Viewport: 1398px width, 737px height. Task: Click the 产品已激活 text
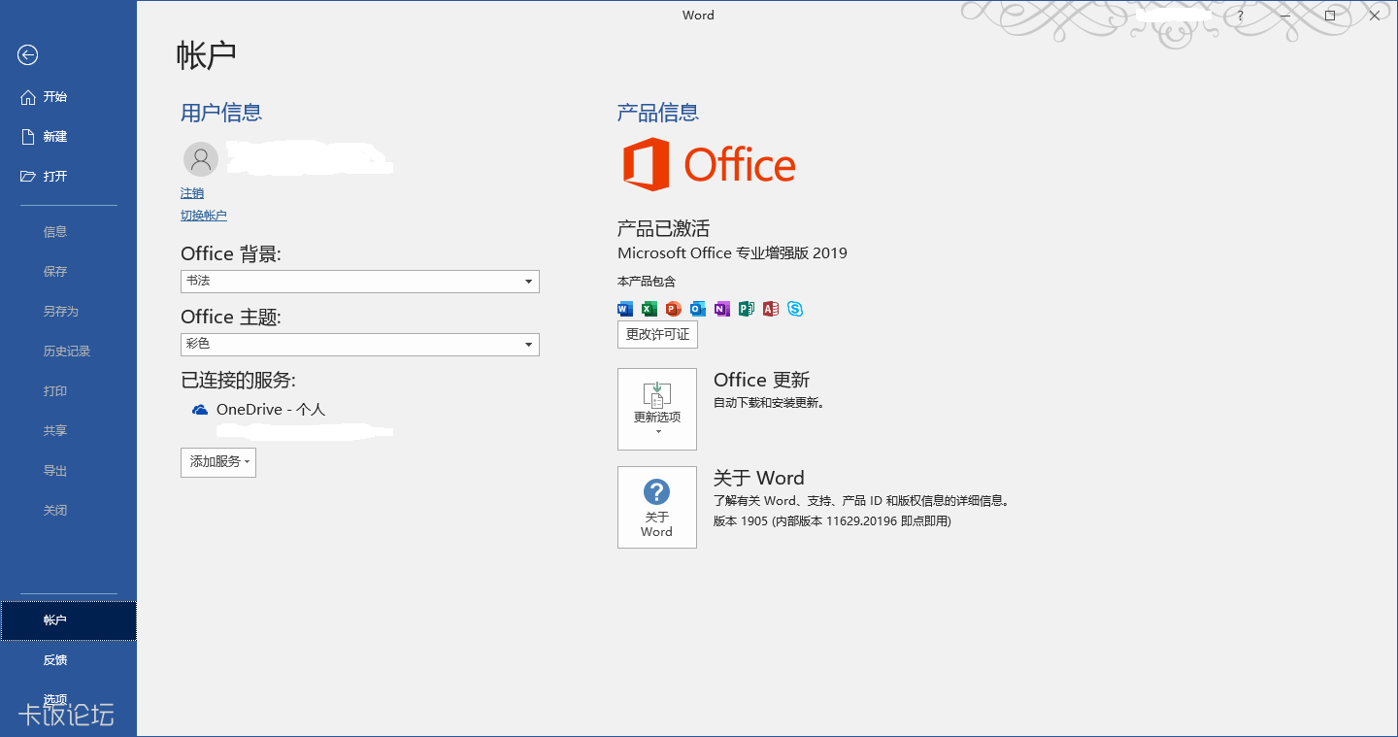tap(664, 229)
